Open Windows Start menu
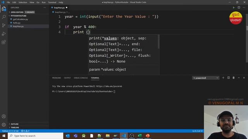Image resolution: width=248 pixels, height=139 pixels. coord(3,136)
